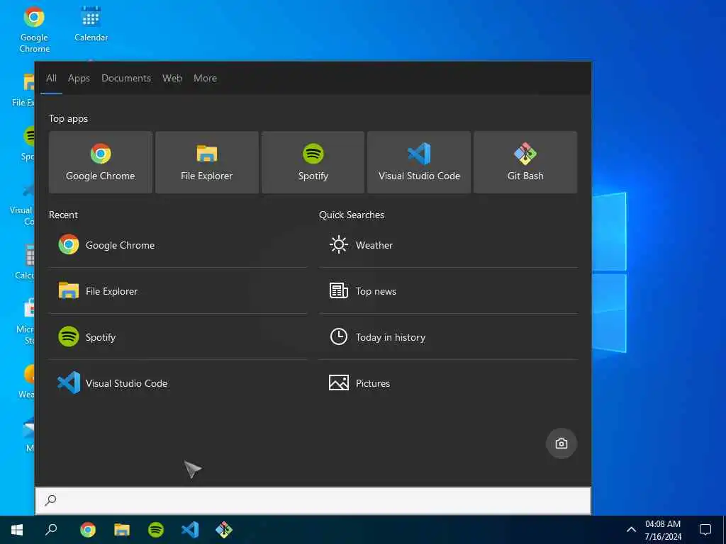The image size is (726, 544).
Task: Open Visual Studio Code from the taskbar
Action: pos(190,530)
